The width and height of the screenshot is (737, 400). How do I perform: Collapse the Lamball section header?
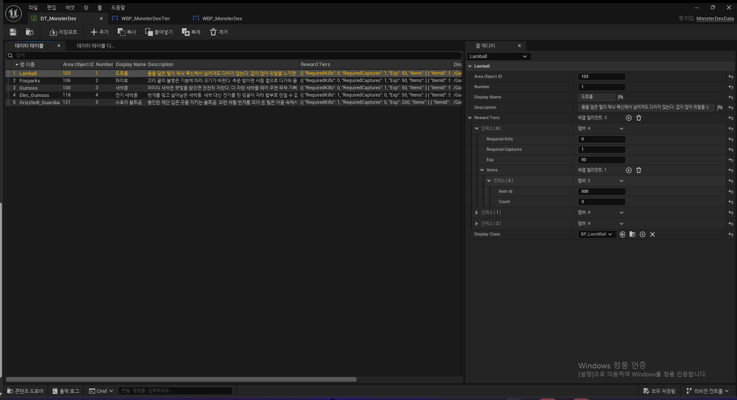tap(470, 66)
